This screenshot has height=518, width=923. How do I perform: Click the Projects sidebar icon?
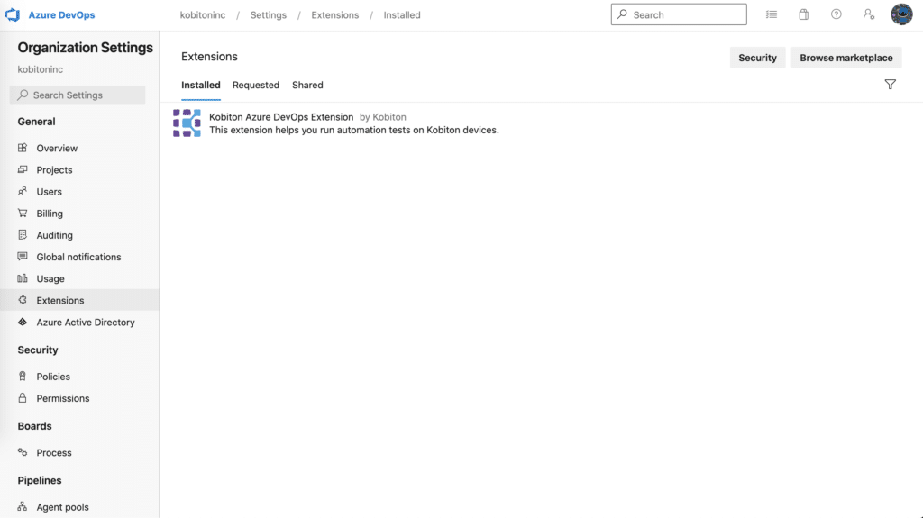[x=23, y=169]
